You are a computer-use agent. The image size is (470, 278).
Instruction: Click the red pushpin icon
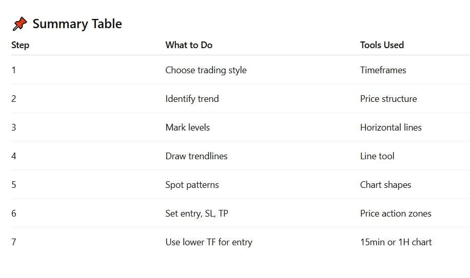19,24
